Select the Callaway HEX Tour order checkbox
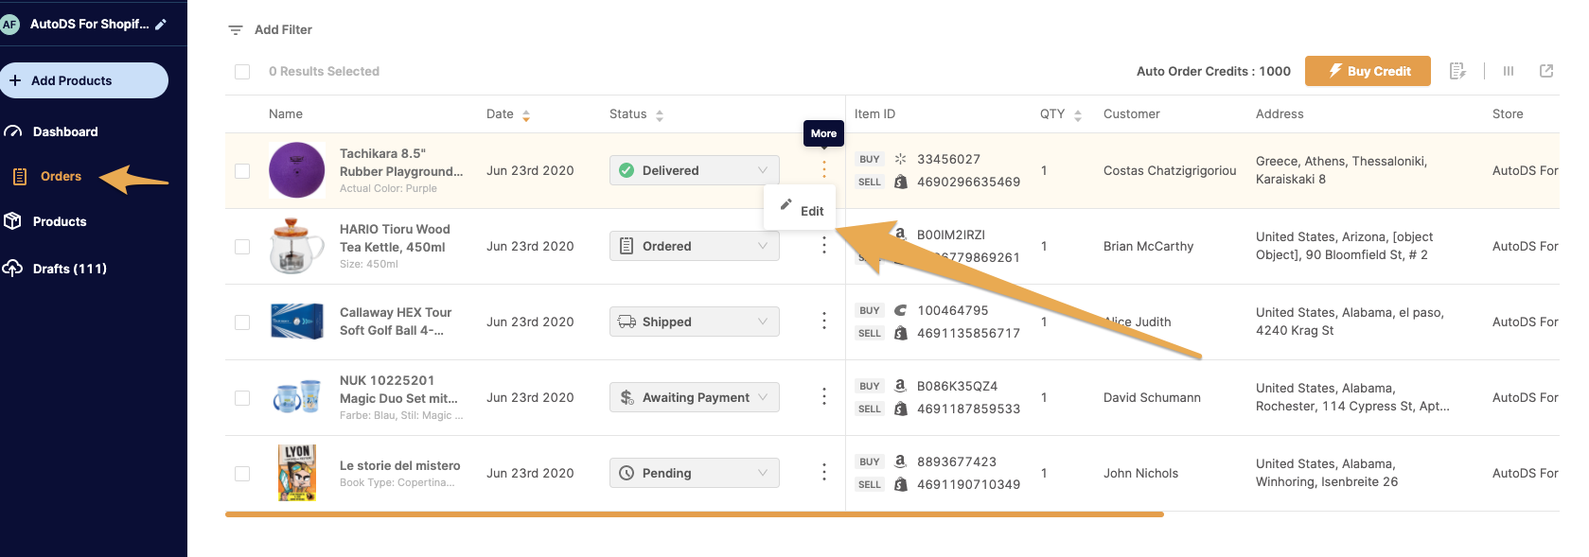Screen dimensions: 1589x557 click(x=242, y=322)
